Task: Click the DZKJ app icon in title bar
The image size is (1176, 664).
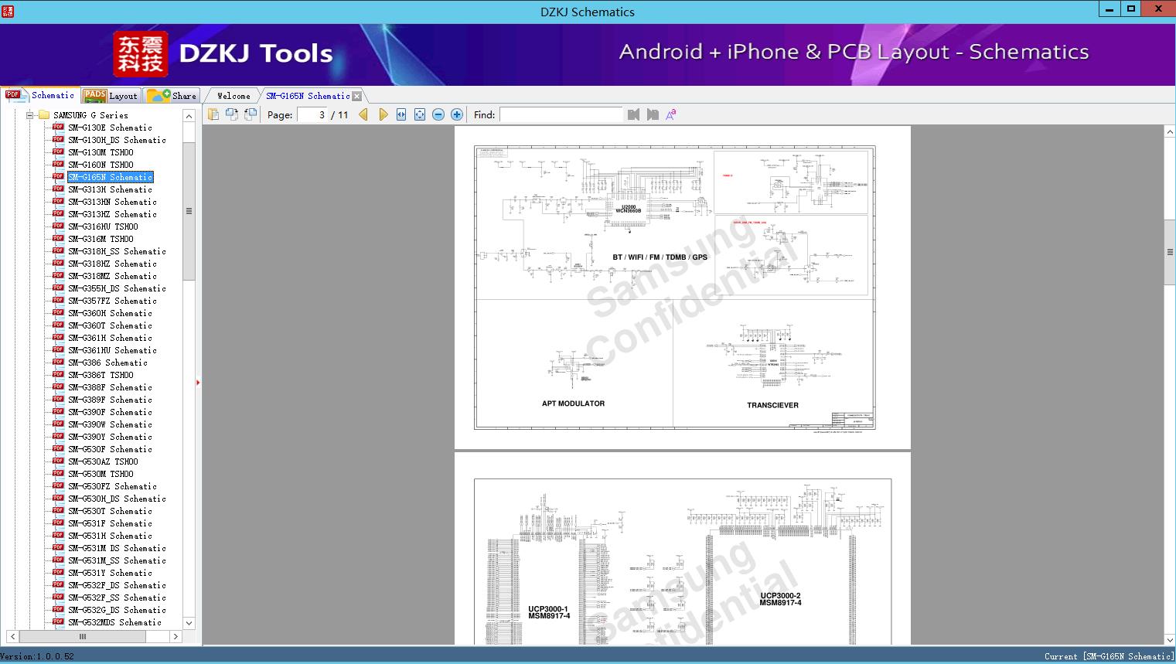Action: click(x=8, y=11)
